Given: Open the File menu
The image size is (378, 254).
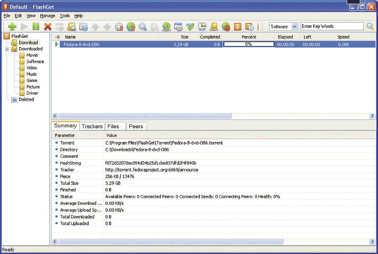Looking at the screenshot, I should coord(7,16).
